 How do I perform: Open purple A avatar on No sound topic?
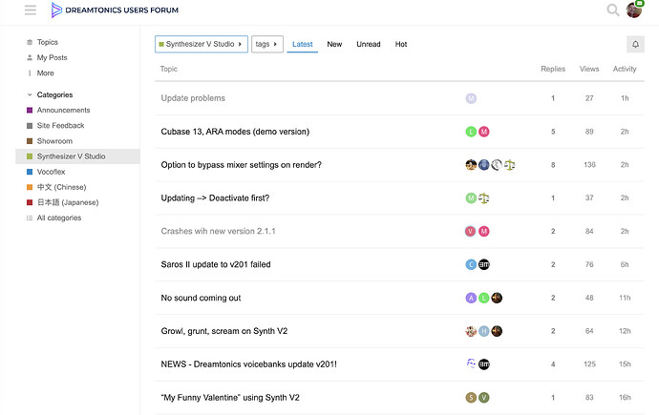[x=471, y=298]
